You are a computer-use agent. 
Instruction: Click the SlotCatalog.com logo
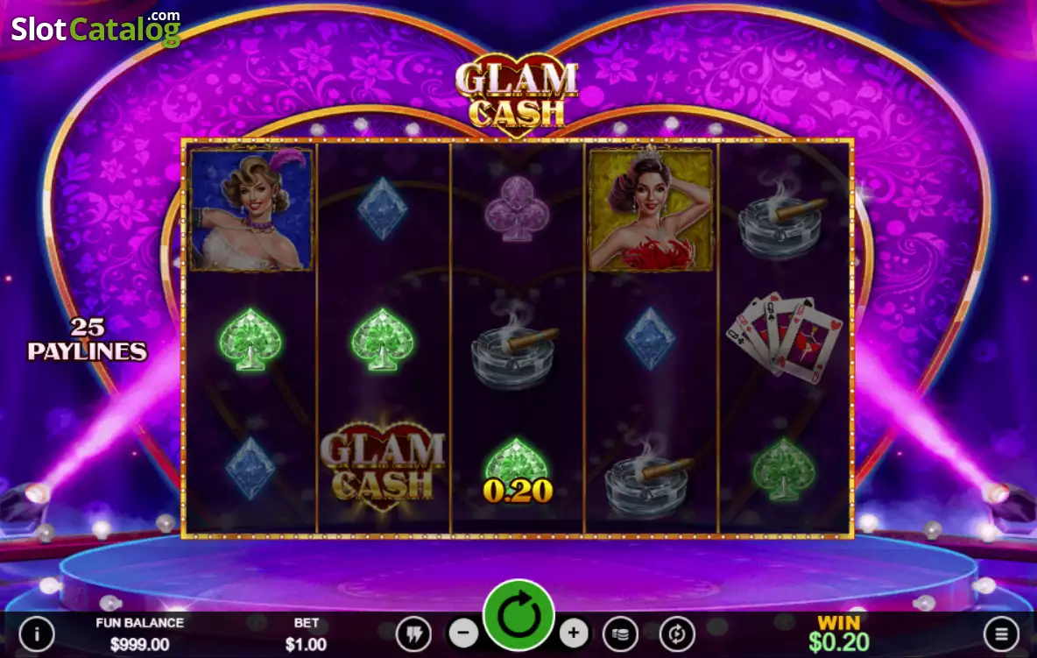pyautogui.click(x=95, y=28)
